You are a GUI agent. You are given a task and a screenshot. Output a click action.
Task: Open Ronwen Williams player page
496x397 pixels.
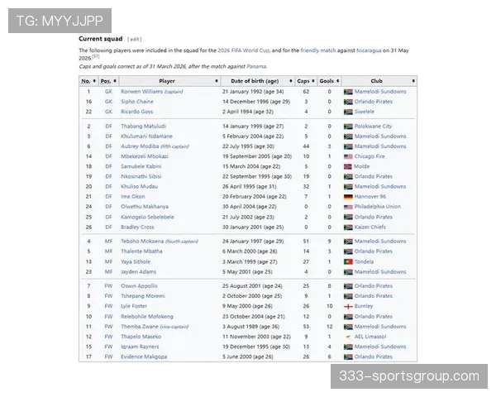pos(141,92)
